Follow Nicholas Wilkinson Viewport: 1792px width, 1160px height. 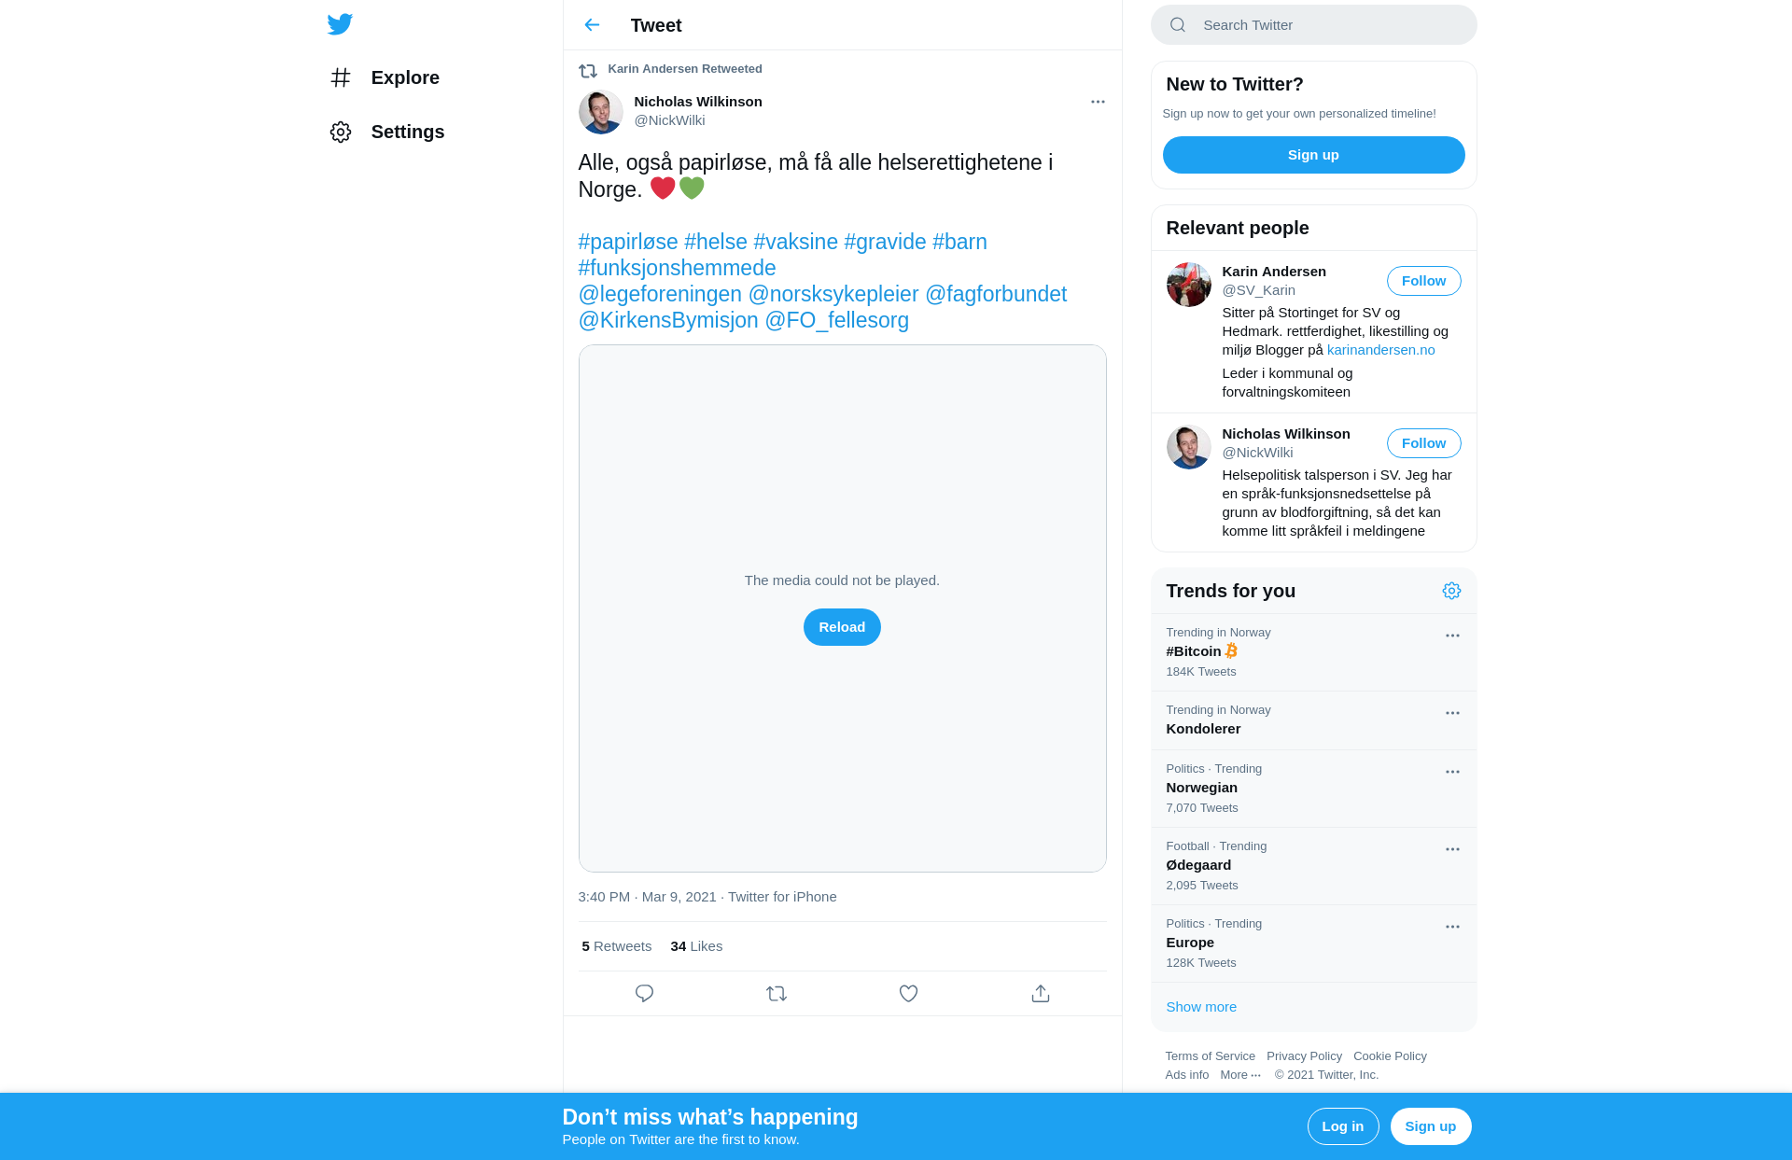click(1423, 443)
